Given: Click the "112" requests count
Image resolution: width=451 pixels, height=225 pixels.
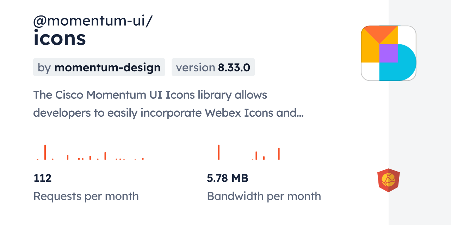Looking at the screenshot, I should [x=43, y=178].
